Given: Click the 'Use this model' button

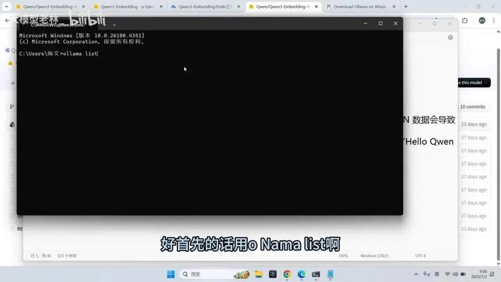Looking at the screenshot, I should click(x=474, y=83).
